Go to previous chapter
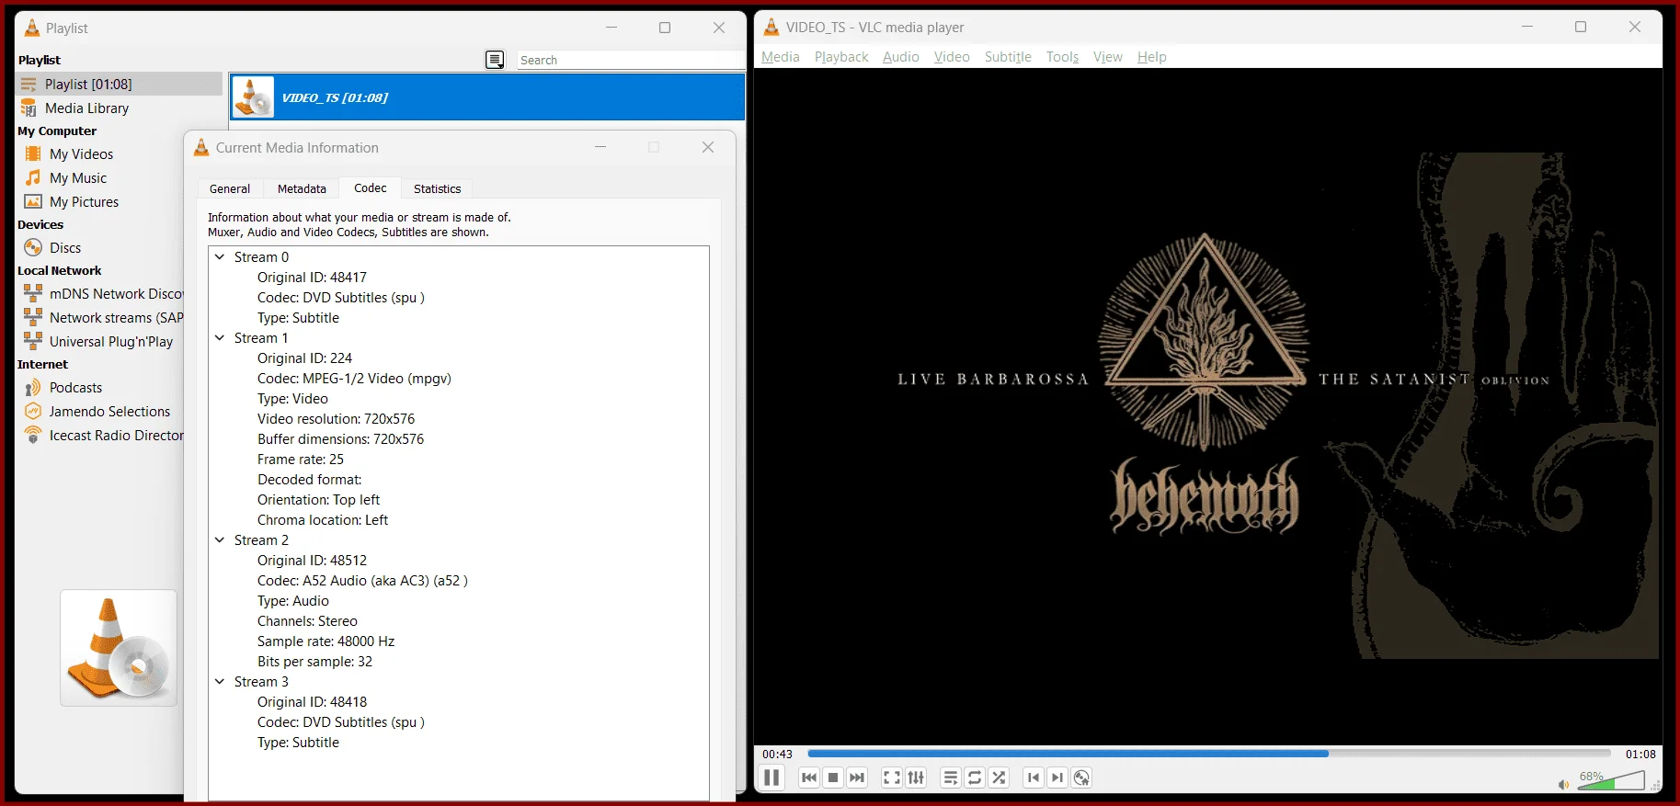 1034,778
